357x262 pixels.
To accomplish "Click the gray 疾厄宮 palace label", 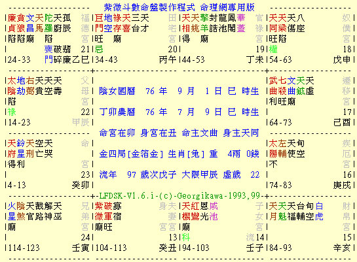I will coord(347,154).
